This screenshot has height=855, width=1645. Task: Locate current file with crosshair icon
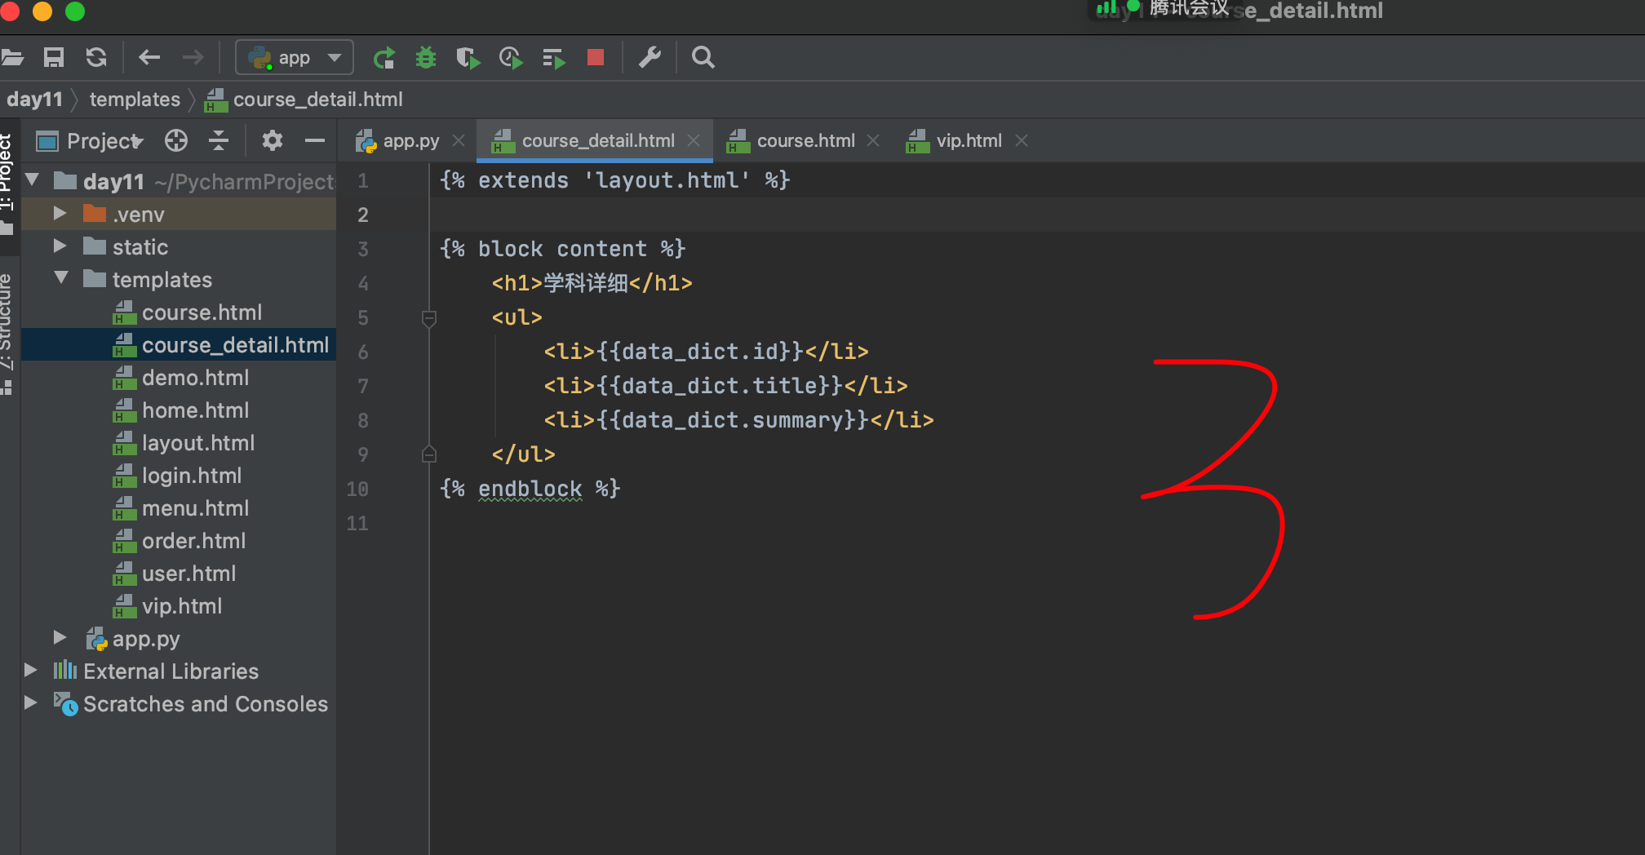click(176, 140)
